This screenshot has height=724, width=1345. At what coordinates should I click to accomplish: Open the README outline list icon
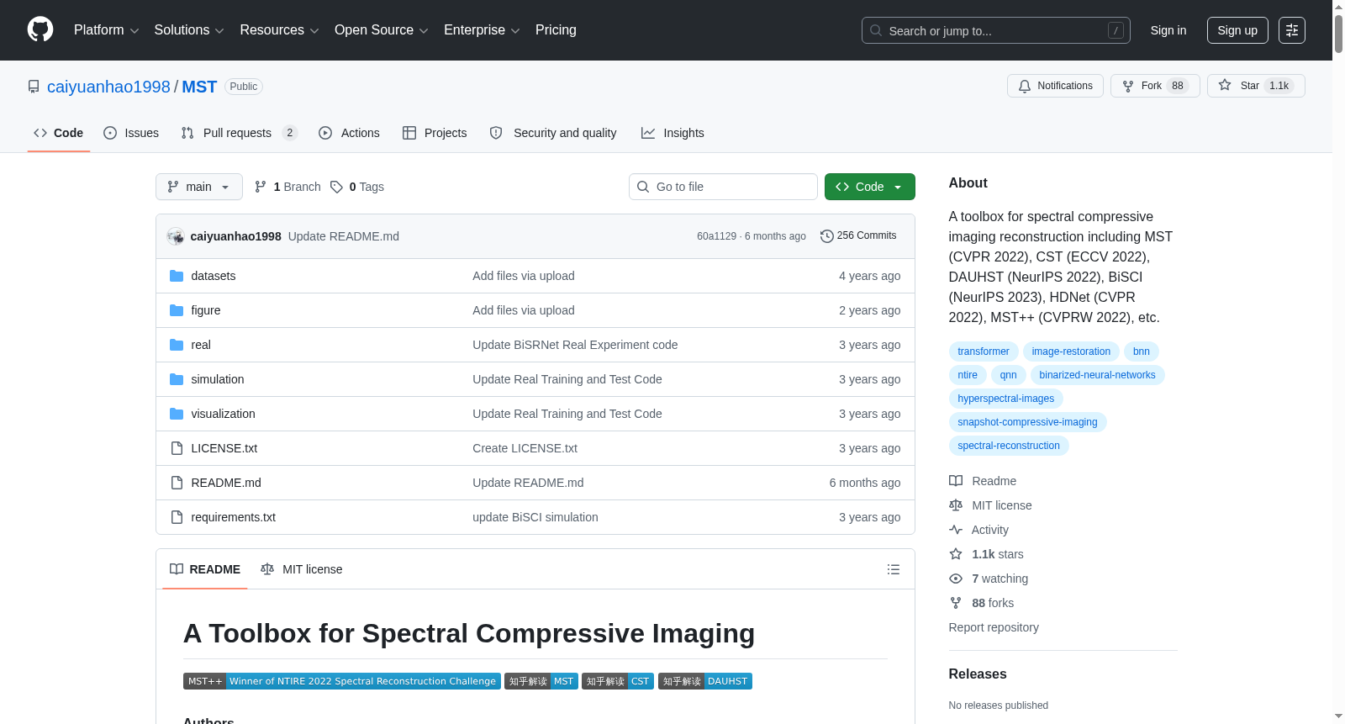894,569
